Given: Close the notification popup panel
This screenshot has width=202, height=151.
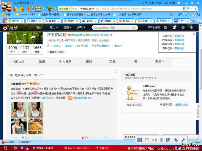Looking at the screenshot, I should coord(194,34).
